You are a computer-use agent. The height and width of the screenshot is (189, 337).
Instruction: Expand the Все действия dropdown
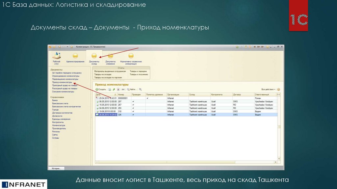(x=268, y=89)
